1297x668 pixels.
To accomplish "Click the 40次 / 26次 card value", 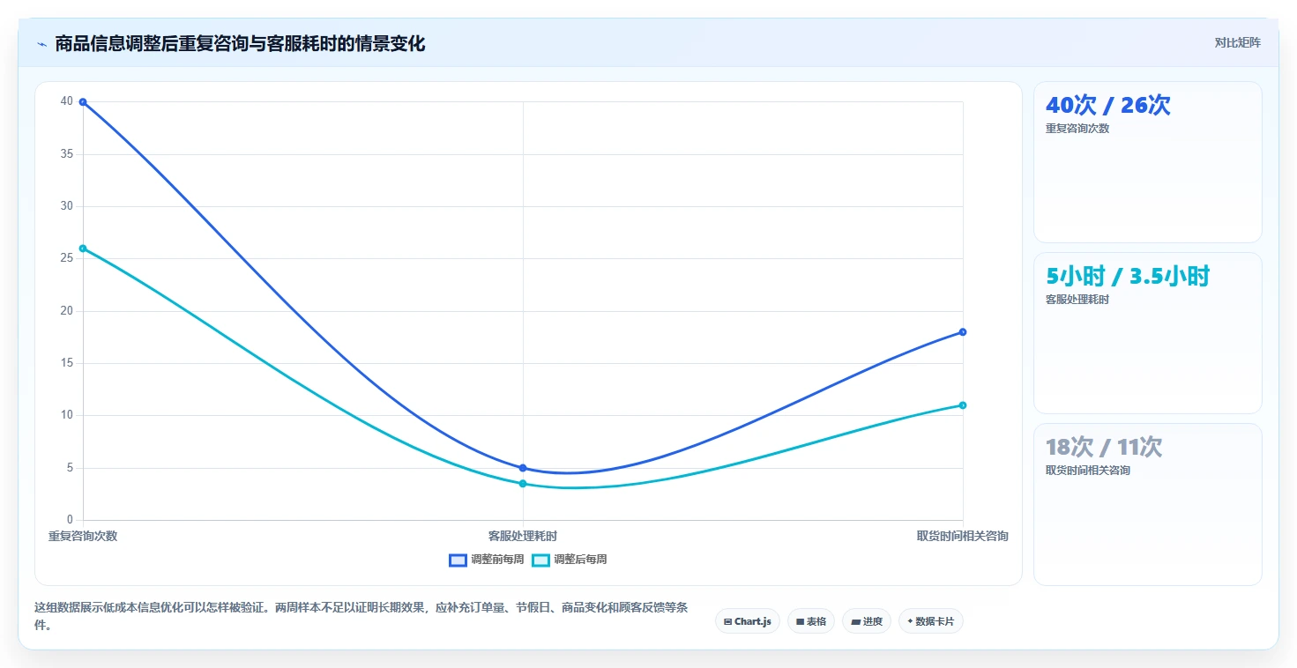I will pos(1108,105).
